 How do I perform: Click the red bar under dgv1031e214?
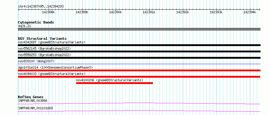click(139, 70)
